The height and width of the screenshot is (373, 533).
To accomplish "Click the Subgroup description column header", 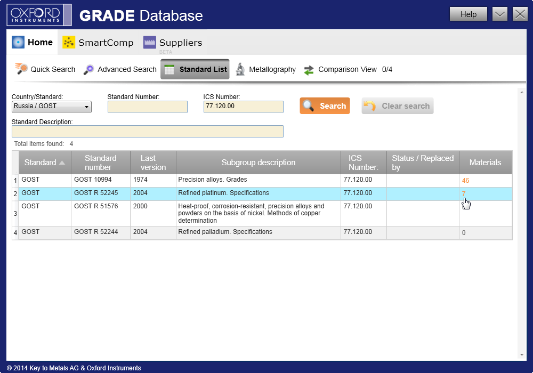I will click(259, 163).
